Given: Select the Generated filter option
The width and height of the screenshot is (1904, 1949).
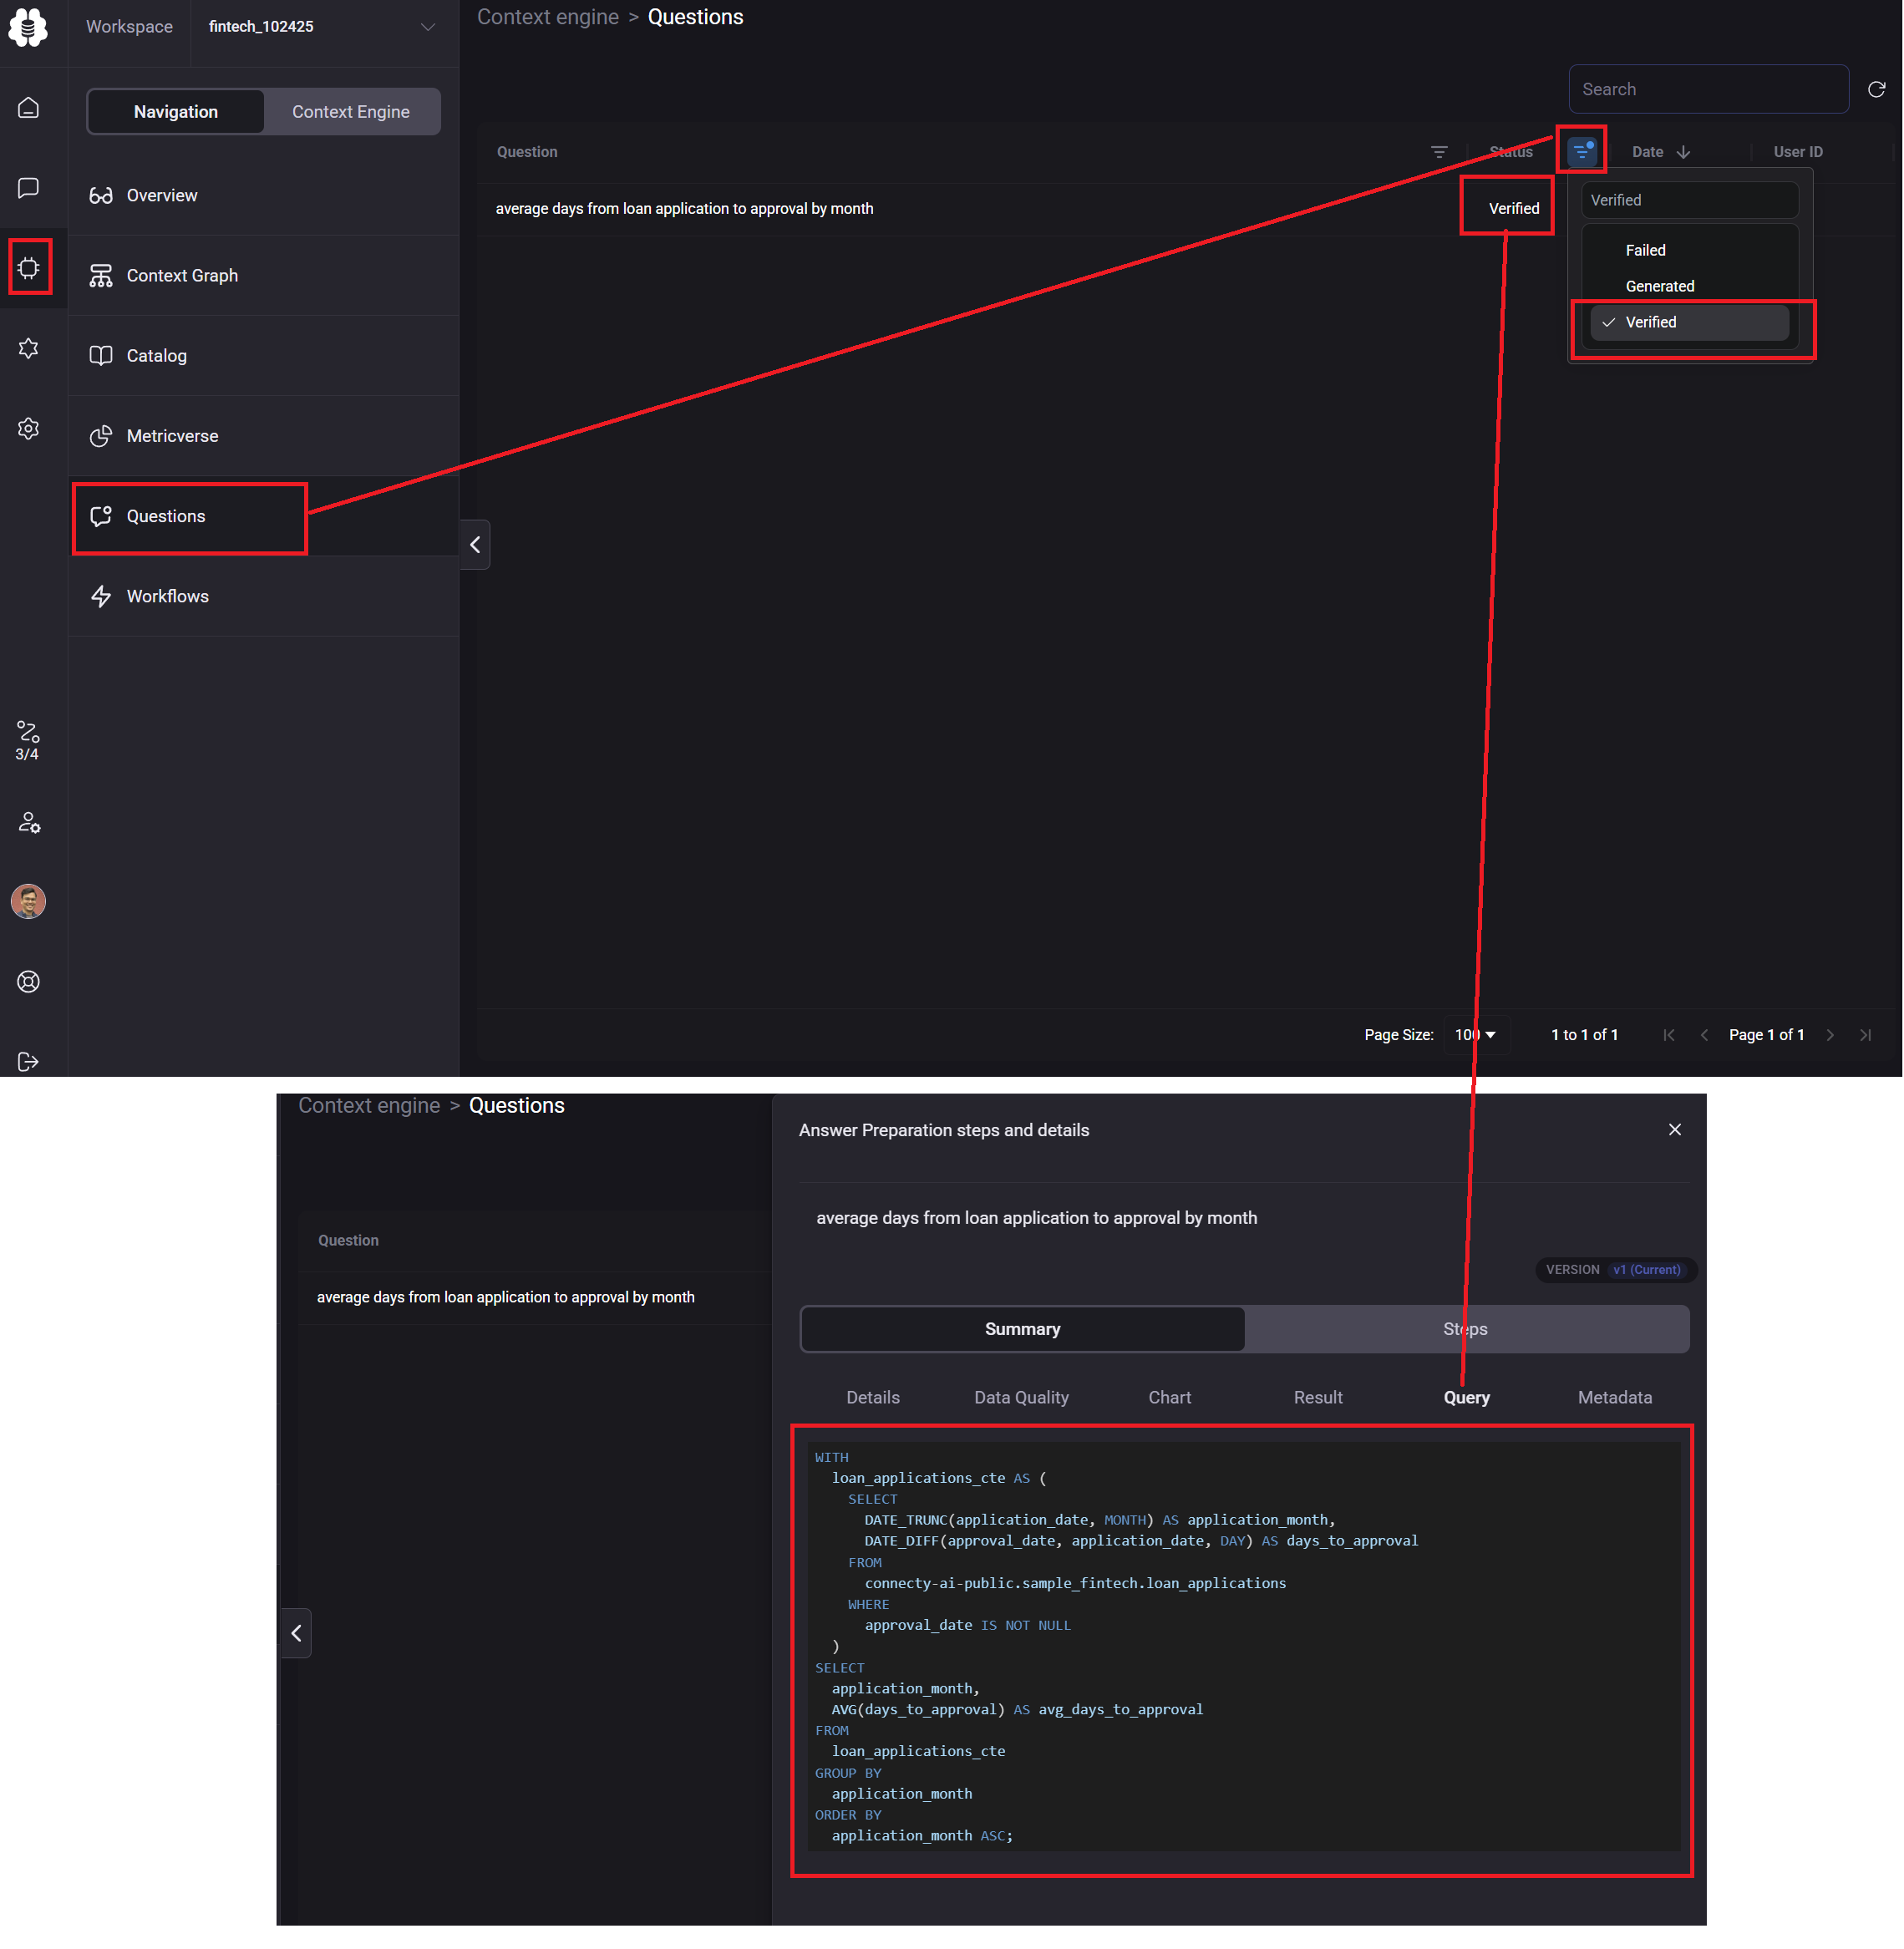Looking at the screenshot, I should 1659,286.
